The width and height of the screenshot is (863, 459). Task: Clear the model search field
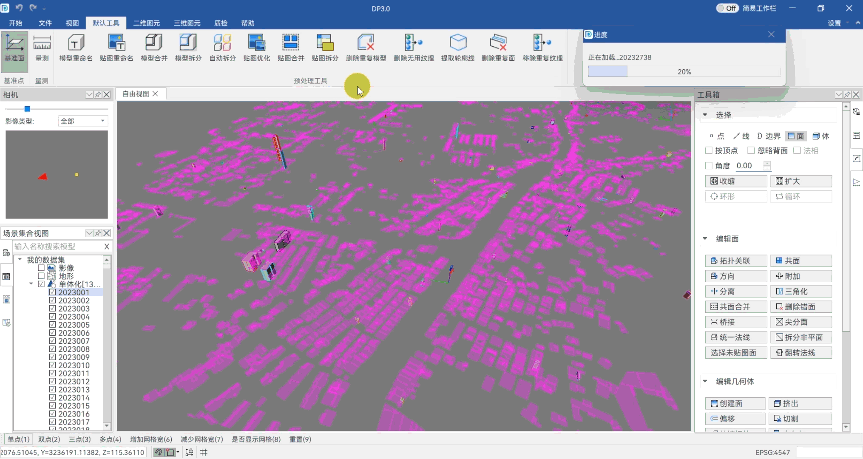[107, 246]
